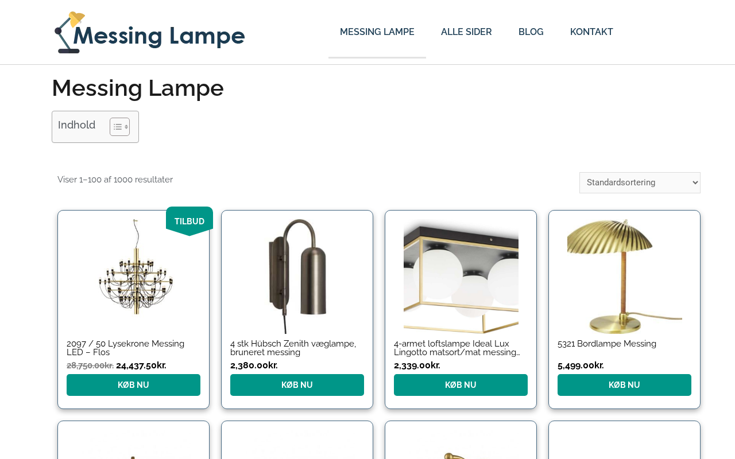Image resolution: width=735 pixels, height=459 pixels.
Task: Open the 2097 Lysekrone chandelier image
Action: [134, 276]
